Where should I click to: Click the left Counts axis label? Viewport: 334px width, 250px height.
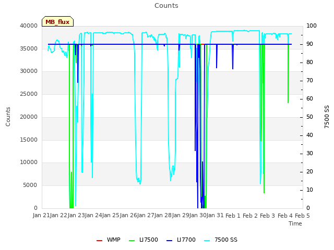(8, 117)
